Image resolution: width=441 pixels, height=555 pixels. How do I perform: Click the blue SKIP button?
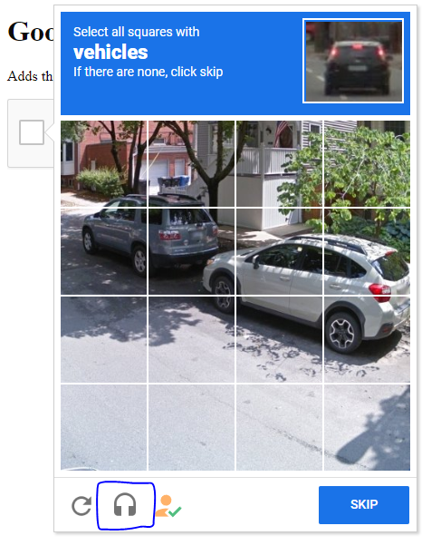(x=364, y=505)
